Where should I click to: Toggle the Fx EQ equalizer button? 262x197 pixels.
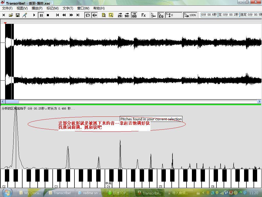[x=161, y=15]
